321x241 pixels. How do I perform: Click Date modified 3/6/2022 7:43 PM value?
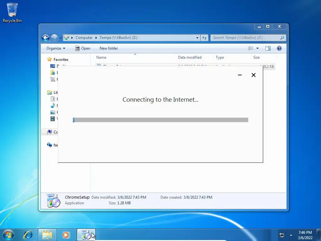click(132, 197)
